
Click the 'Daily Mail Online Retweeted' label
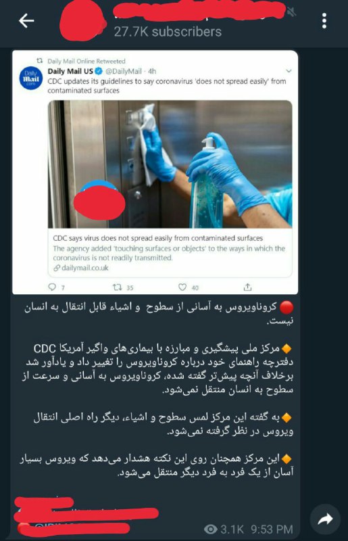(86, 61)
